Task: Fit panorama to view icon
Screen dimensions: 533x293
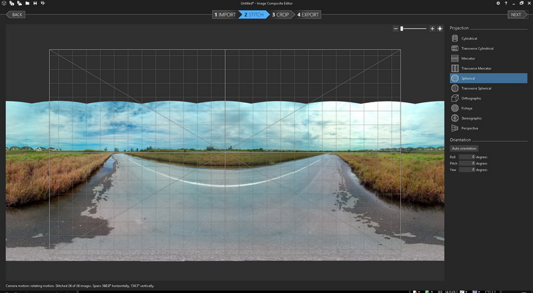Action: click(x=440, y=29)
